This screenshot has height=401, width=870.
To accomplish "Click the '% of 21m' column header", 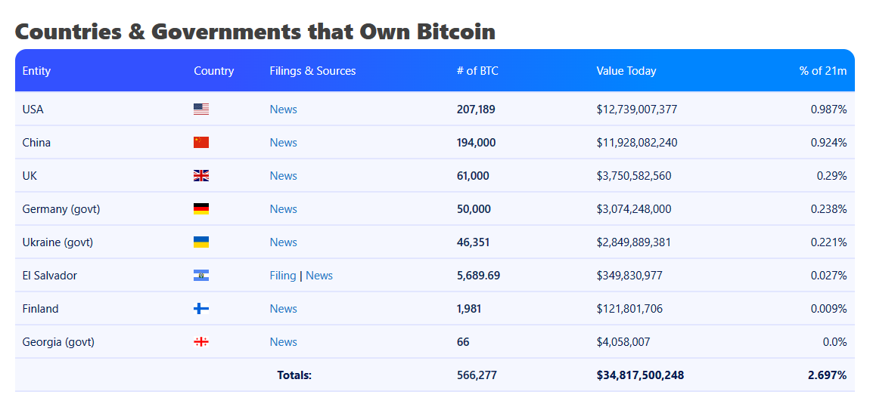I will coord(822,71).
